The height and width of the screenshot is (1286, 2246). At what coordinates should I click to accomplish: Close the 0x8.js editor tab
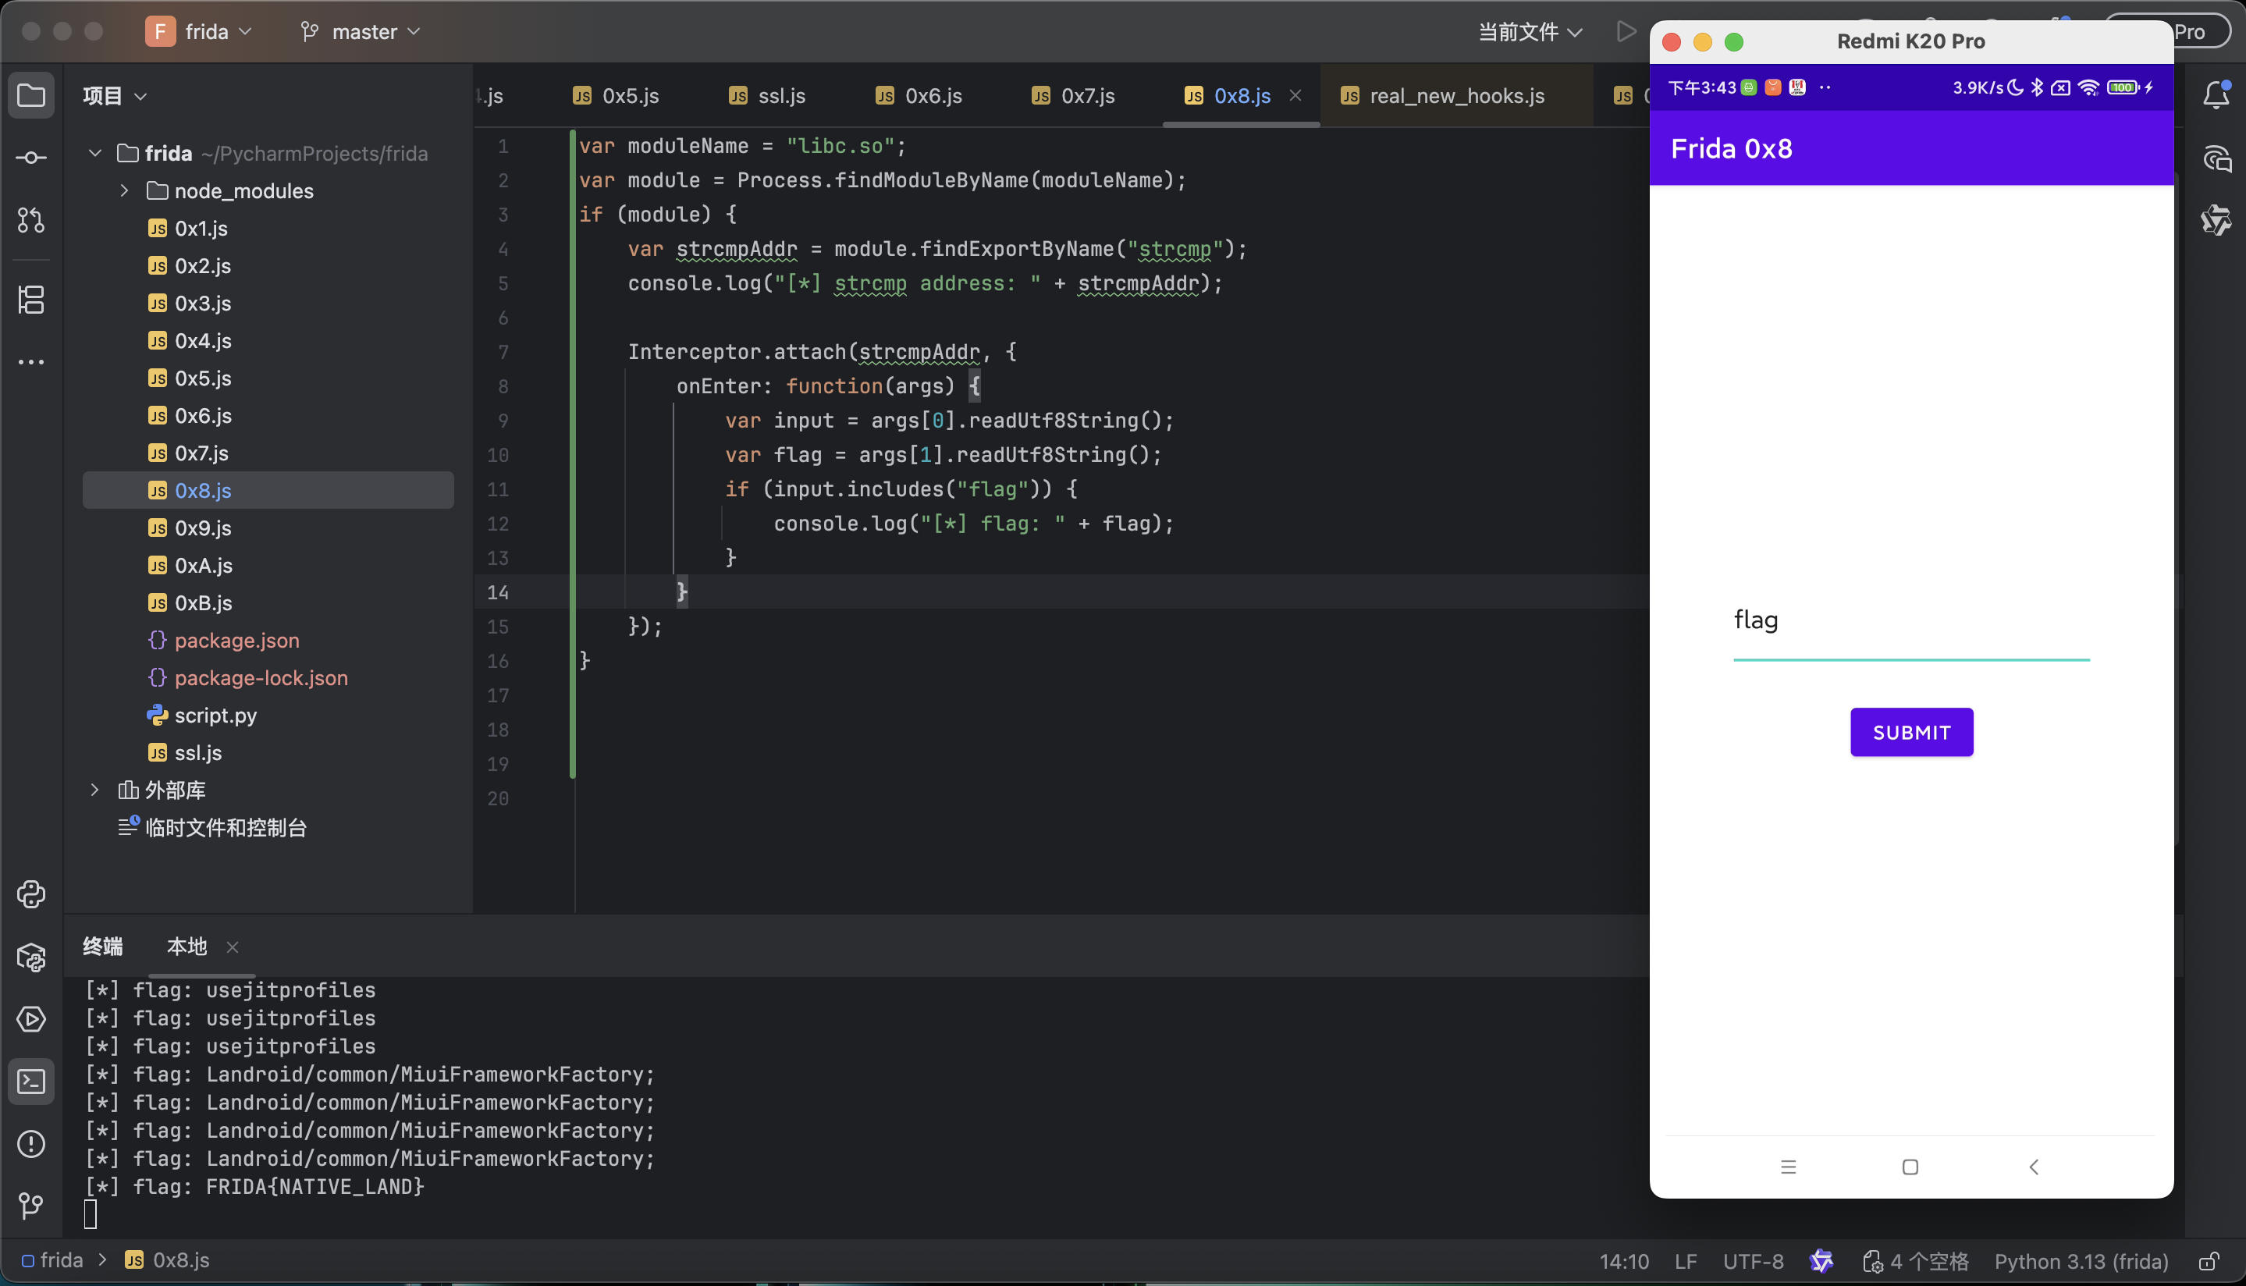1295,95
